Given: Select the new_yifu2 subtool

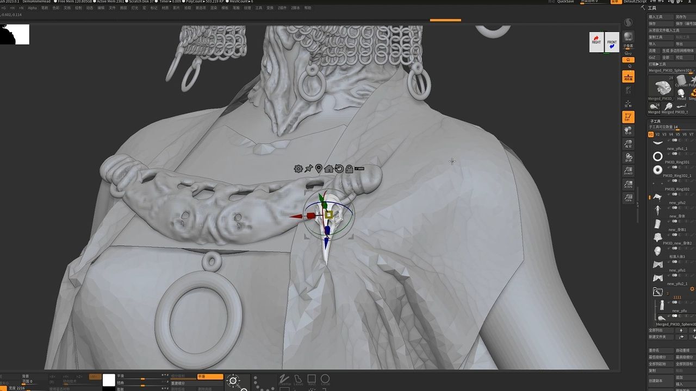Looking at the screenshot, I should pyautogui.click(x=672, y=197).
